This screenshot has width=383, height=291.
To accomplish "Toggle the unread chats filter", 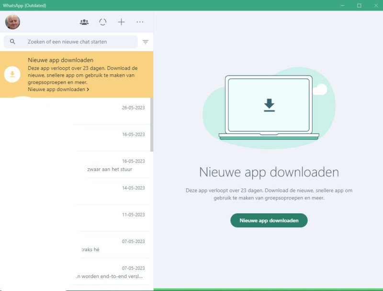I will click(146, 42).
